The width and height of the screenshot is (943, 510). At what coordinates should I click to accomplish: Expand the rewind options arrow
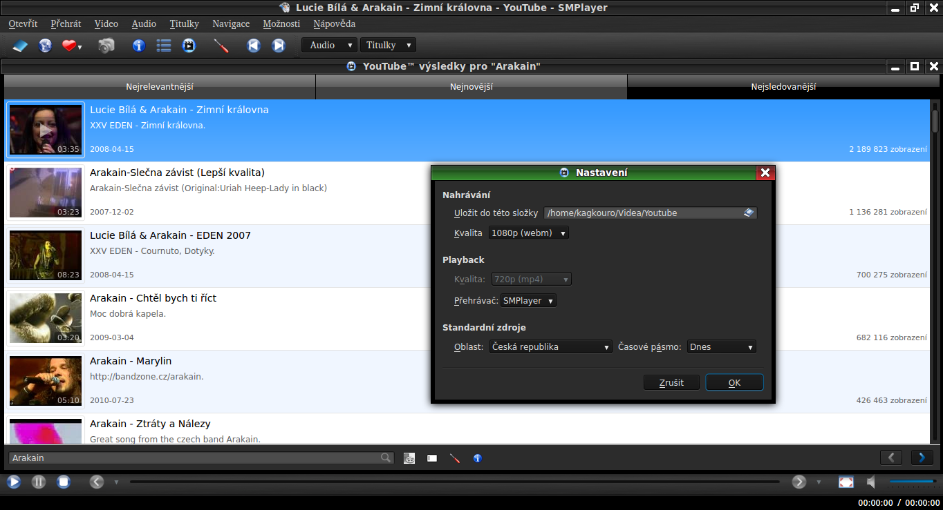point(116,482)
